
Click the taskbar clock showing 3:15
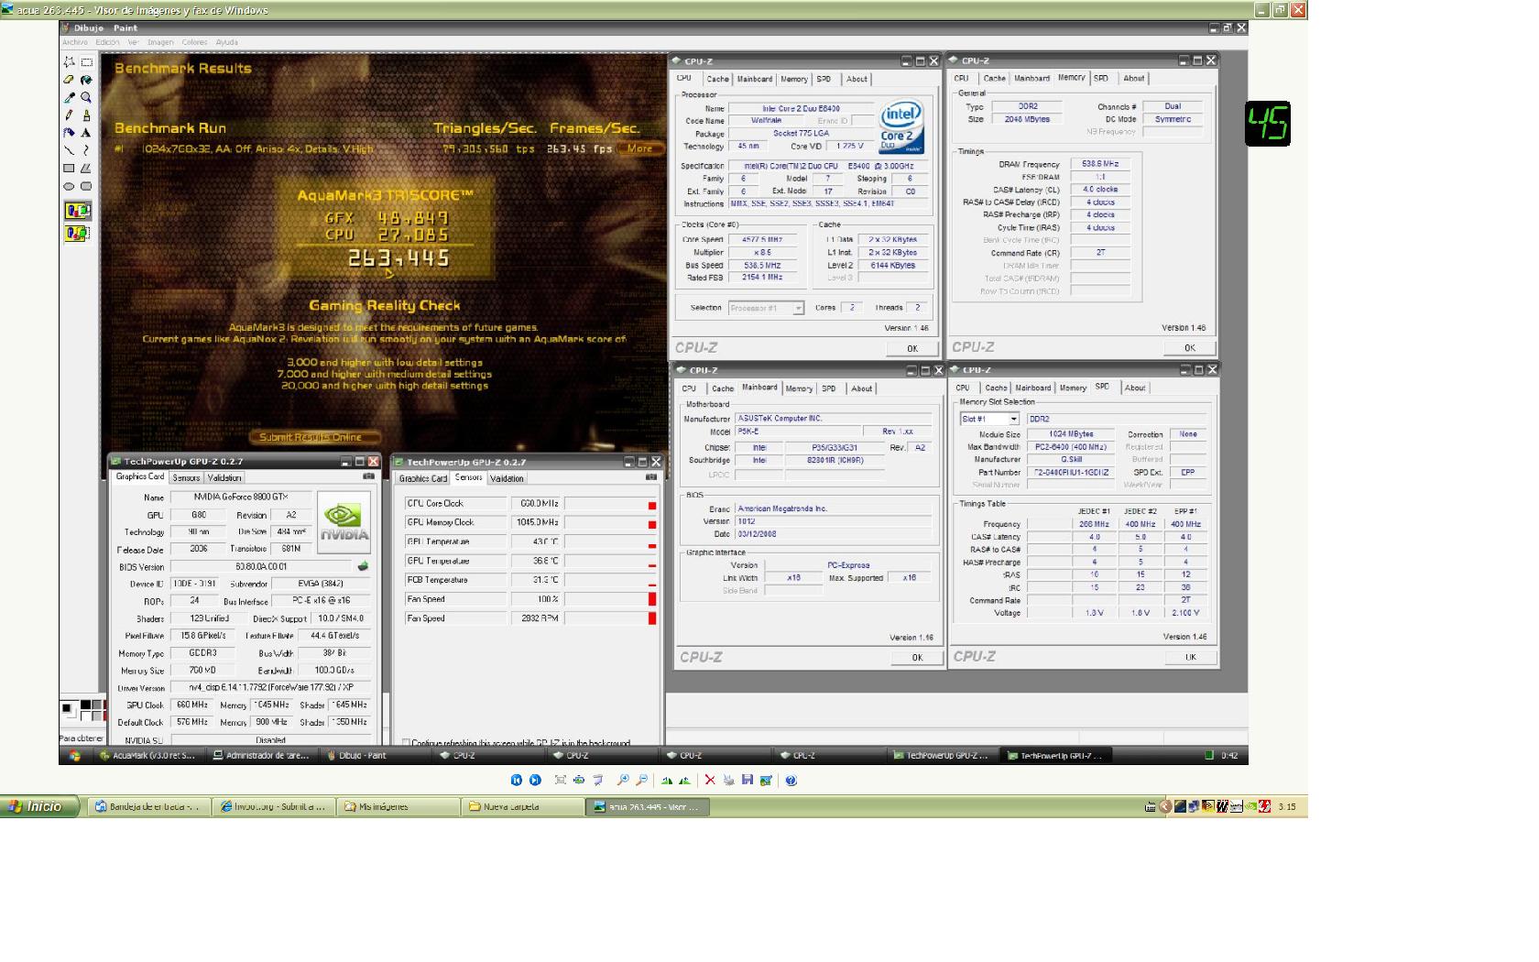point(1287,807)
